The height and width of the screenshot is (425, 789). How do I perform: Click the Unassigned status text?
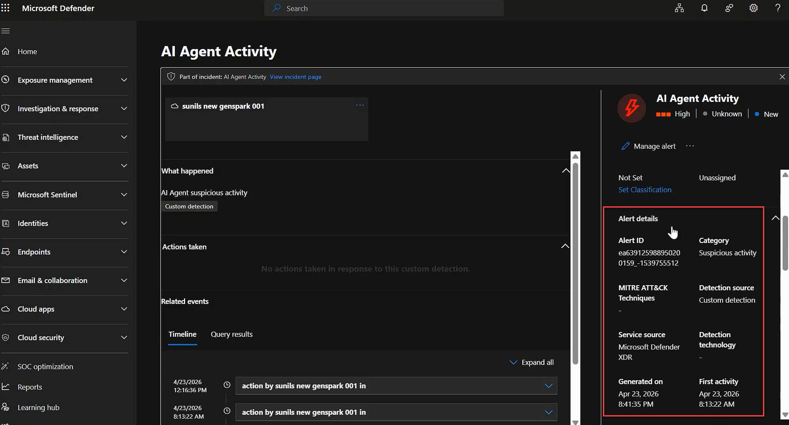tap(717, 178)
